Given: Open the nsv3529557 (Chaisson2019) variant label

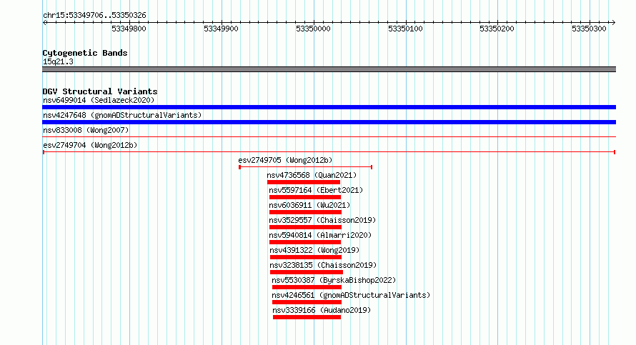Looking at the screenshot, I should pyautogui.click(x=322, y=220).
